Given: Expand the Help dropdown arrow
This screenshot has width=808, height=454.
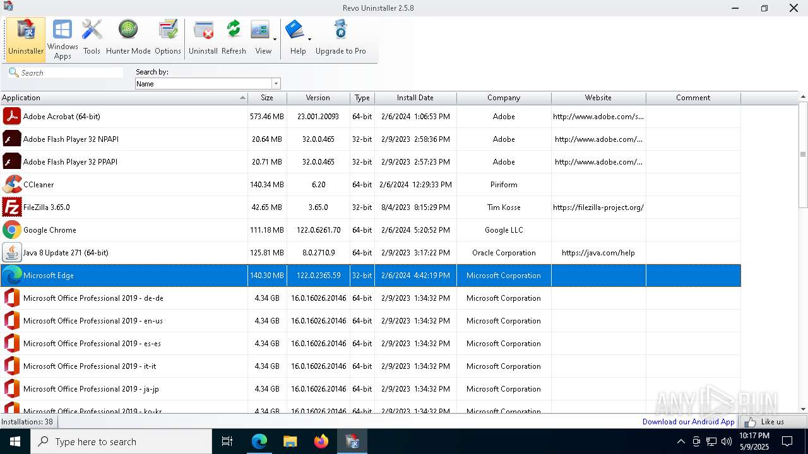Looking at the screenshot, I should click(x=309, y=39).
